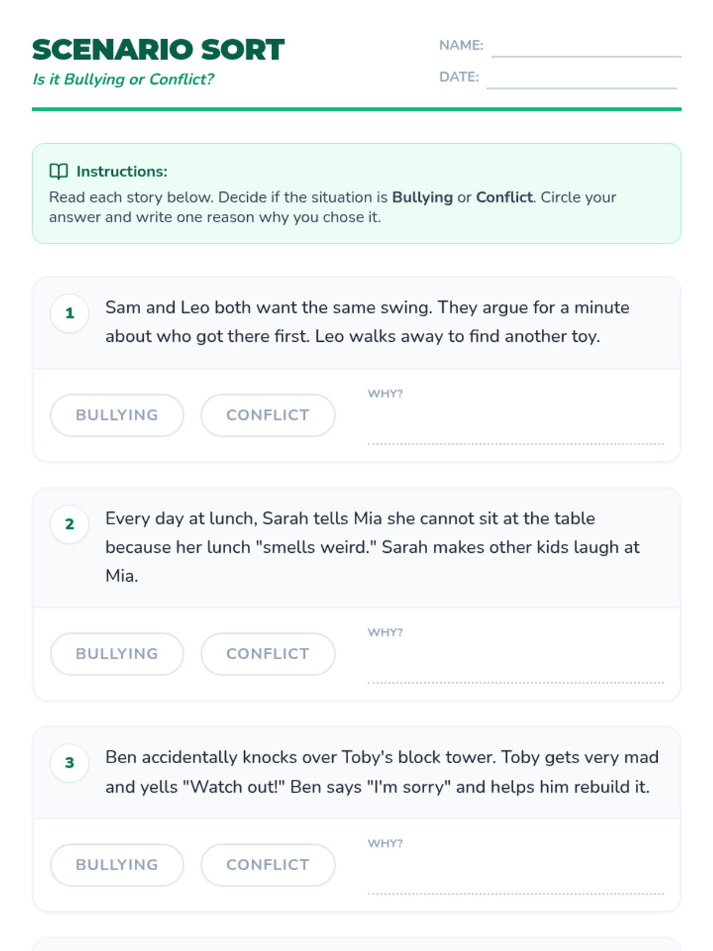The image size is (713, 951).
Task: Click the "Is it Bullying or Conflict?" subtitle
Action: tap(123, 79)
